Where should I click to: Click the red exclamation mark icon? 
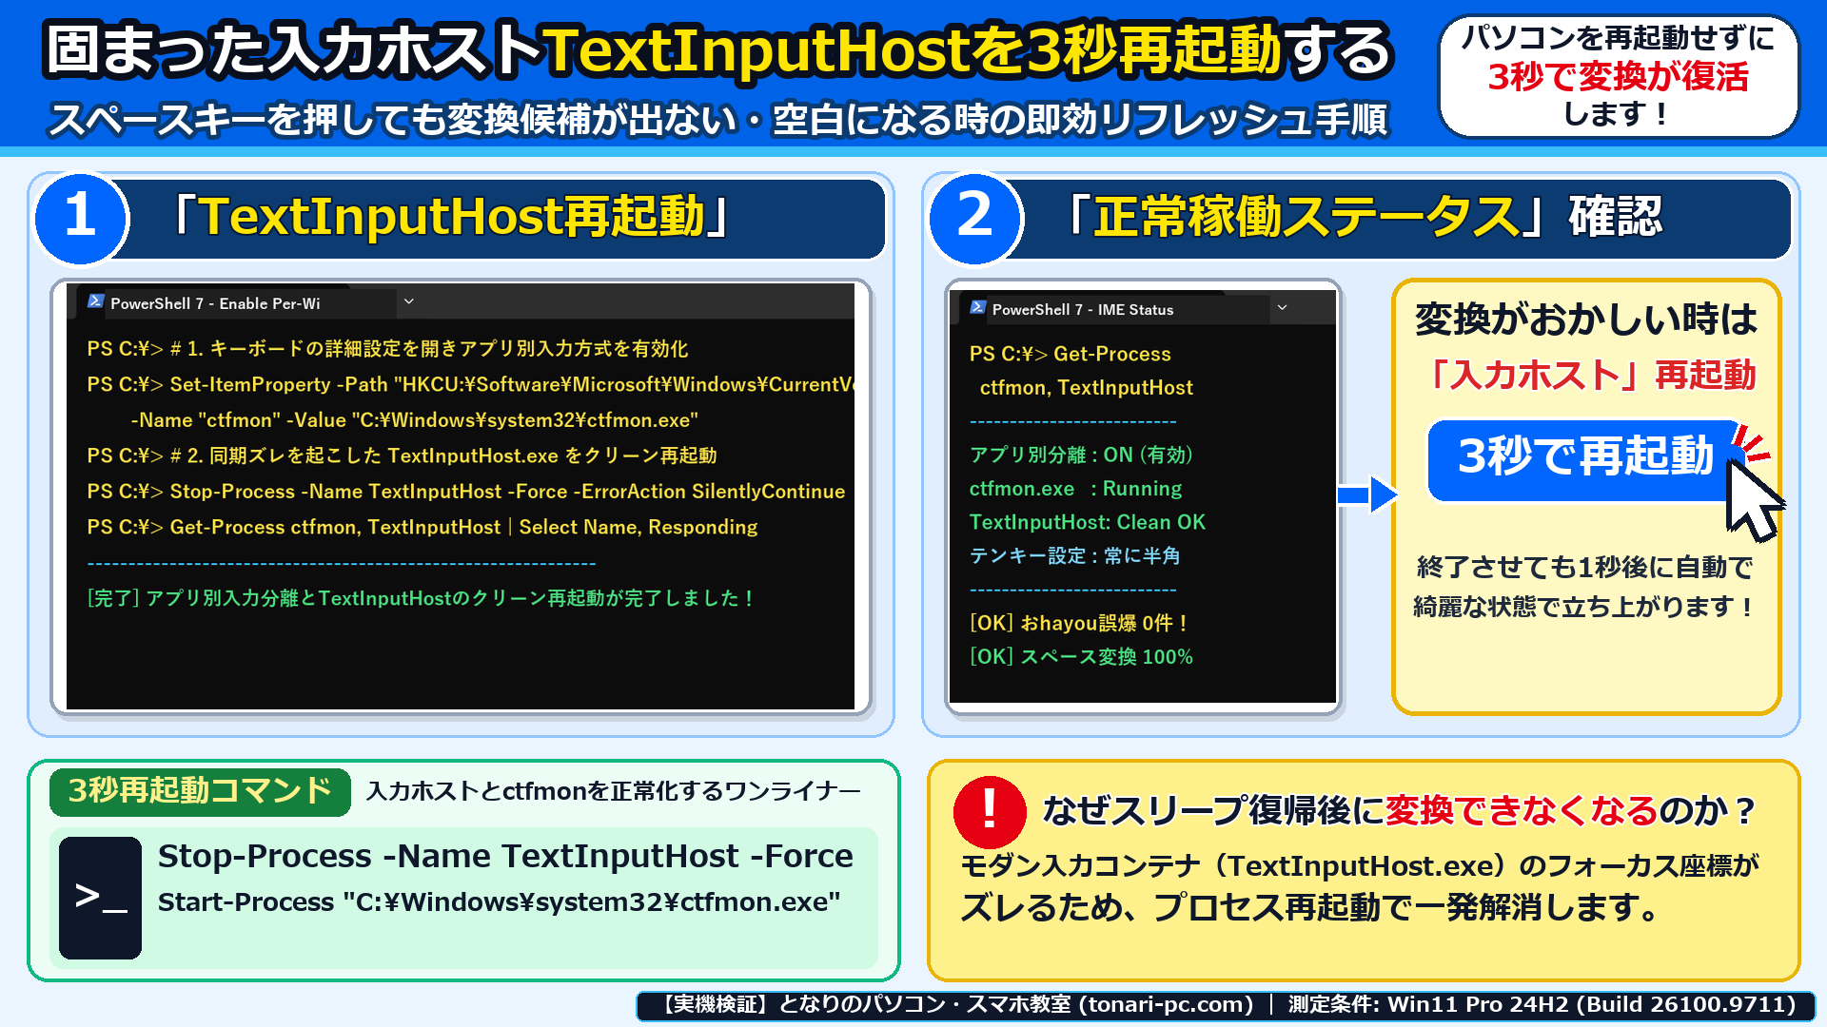(x=990, y=811)
